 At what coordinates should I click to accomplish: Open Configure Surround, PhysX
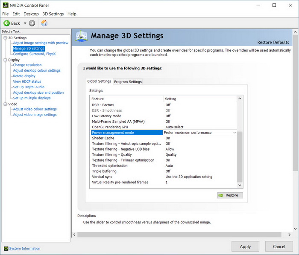(x=34, y=54)
